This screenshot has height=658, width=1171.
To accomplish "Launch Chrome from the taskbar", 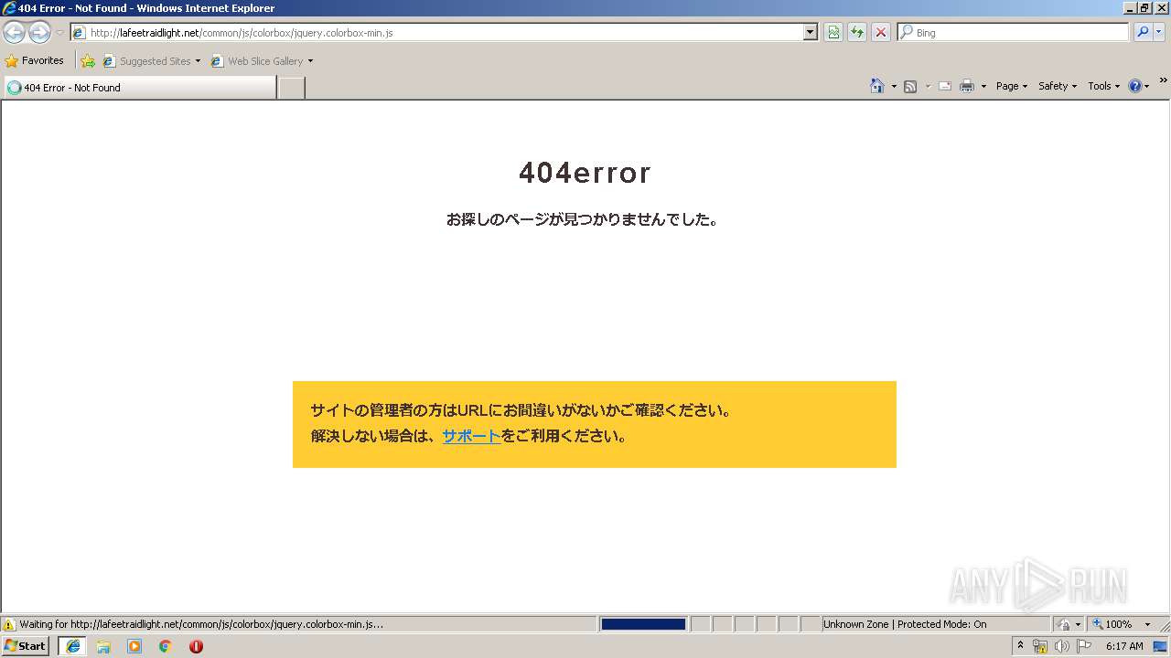I will pos(166,646).
